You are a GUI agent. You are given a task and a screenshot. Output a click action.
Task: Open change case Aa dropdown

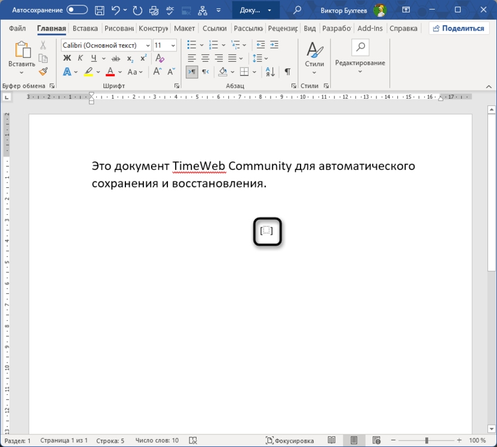click(x=135, y=72)
